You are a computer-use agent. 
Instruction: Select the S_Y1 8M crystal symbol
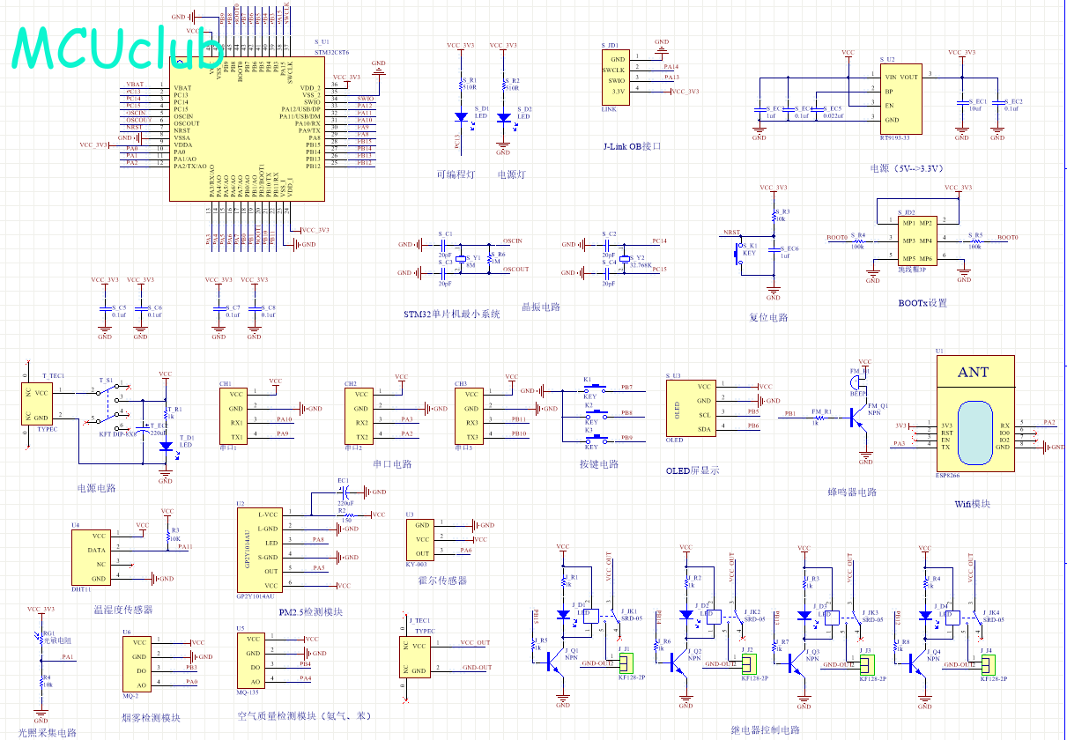click(x=462, y=258)
